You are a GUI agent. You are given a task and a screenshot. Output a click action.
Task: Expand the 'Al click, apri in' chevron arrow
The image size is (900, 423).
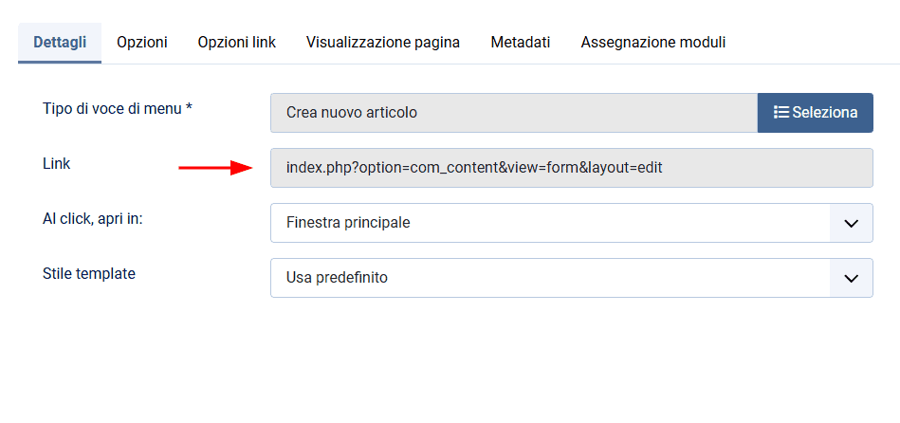coord(851,223)
